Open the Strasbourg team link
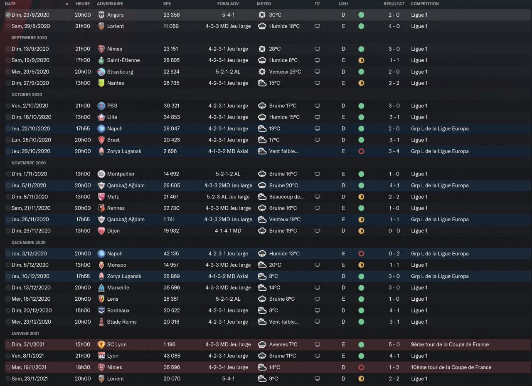This screenshot has height=386, width=532. click(120, 72)
